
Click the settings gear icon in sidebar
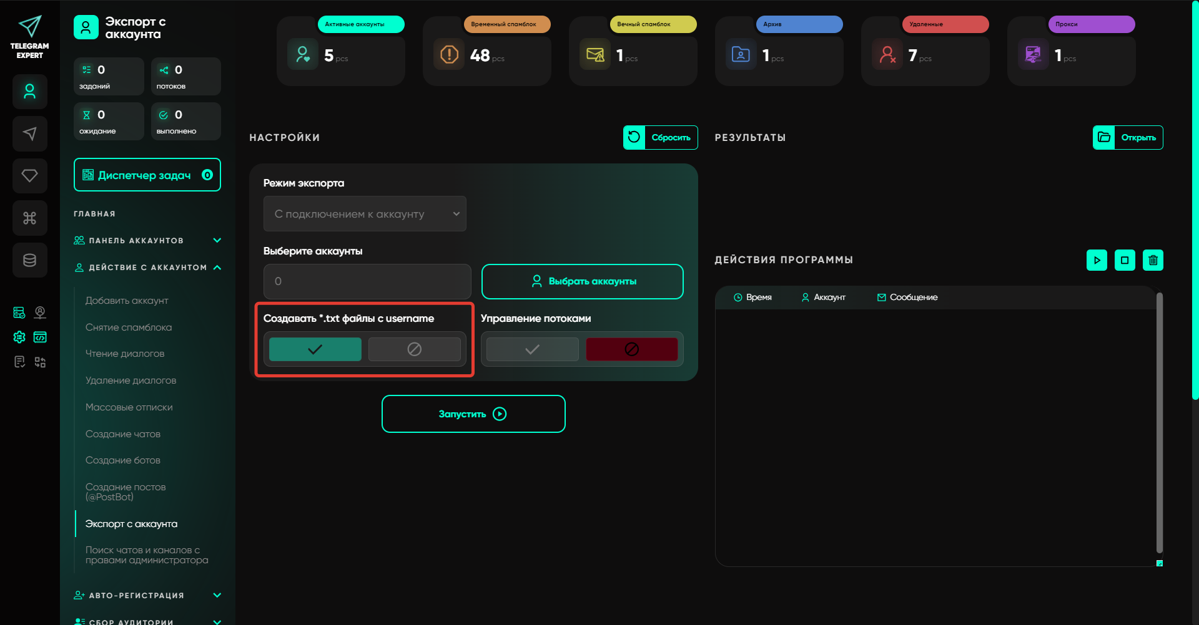pyautogui.click(x=19, y=337)
